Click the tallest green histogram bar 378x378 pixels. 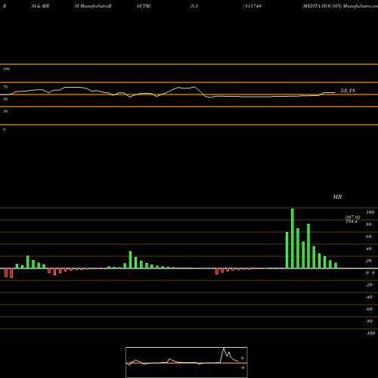click(293, 238)
